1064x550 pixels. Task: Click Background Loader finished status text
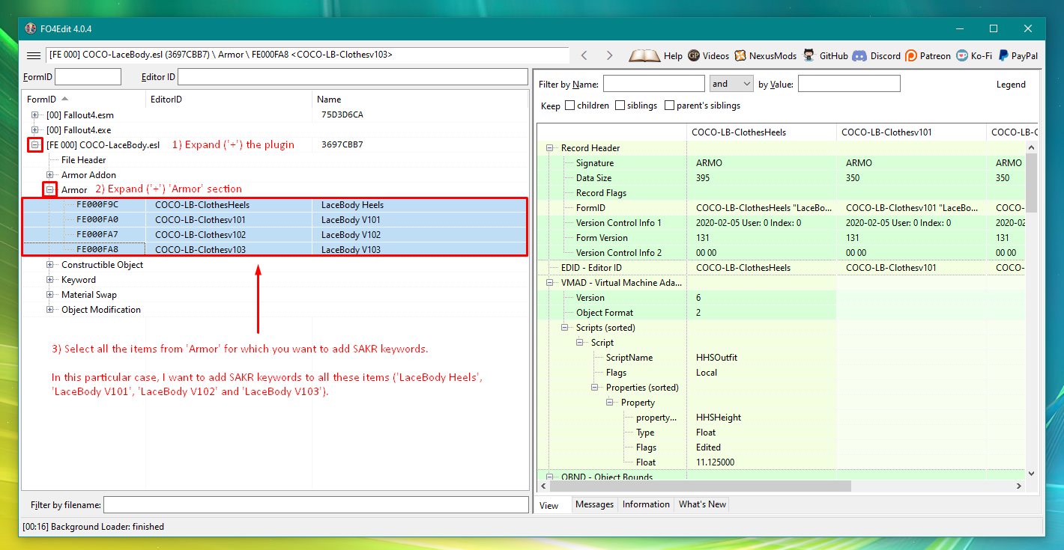pyautogui.click(x=93, y=527)
